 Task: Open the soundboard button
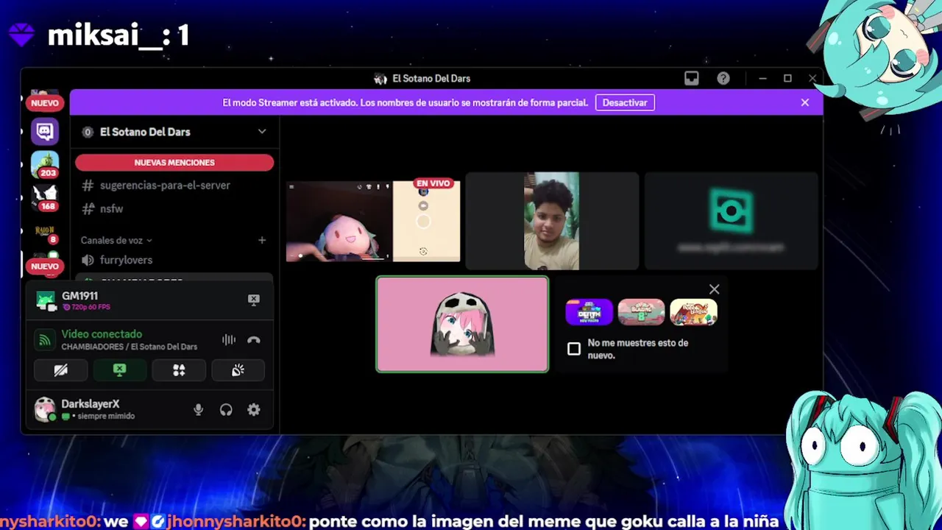pos(238,370)
